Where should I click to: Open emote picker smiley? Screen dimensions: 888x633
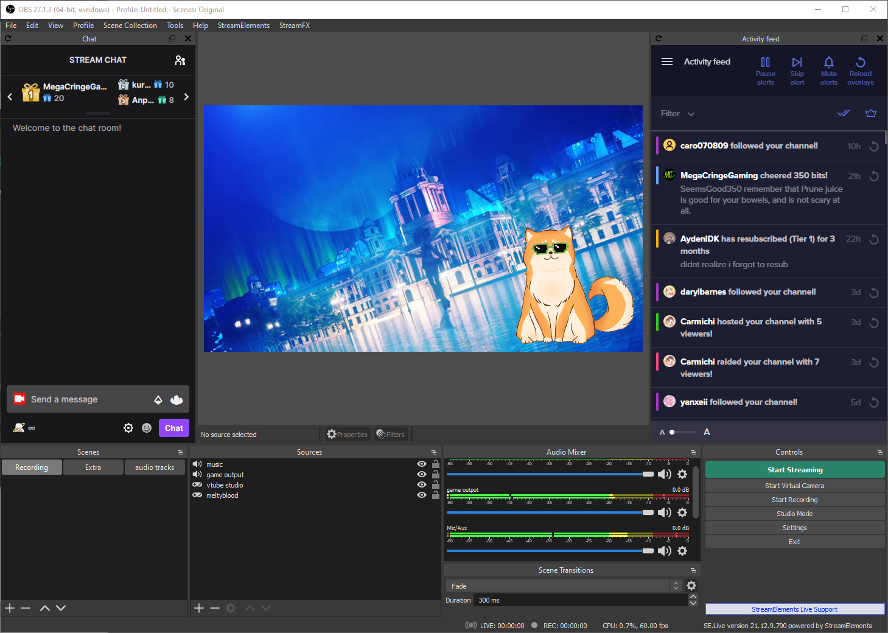147,428
